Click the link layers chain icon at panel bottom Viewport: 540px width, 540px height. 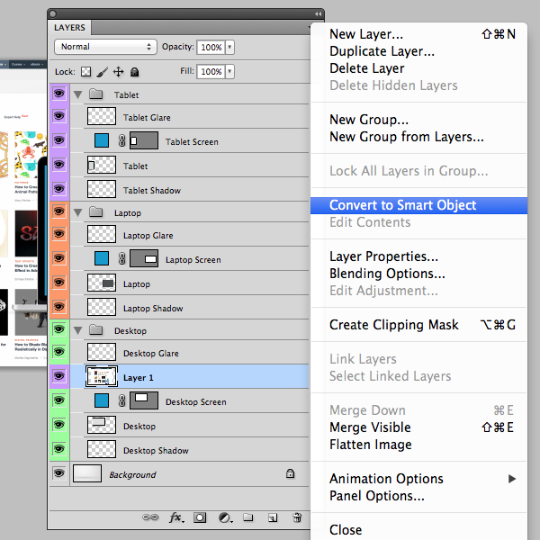point(150,517)
